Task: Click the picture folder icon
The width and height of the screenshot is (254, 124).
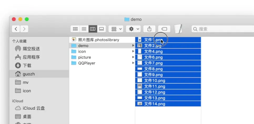Action: (x=74, y=57)
